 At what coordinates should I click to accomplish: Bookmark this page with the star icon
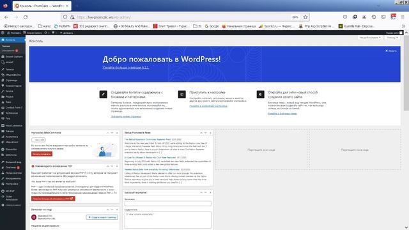click(305, 17)
